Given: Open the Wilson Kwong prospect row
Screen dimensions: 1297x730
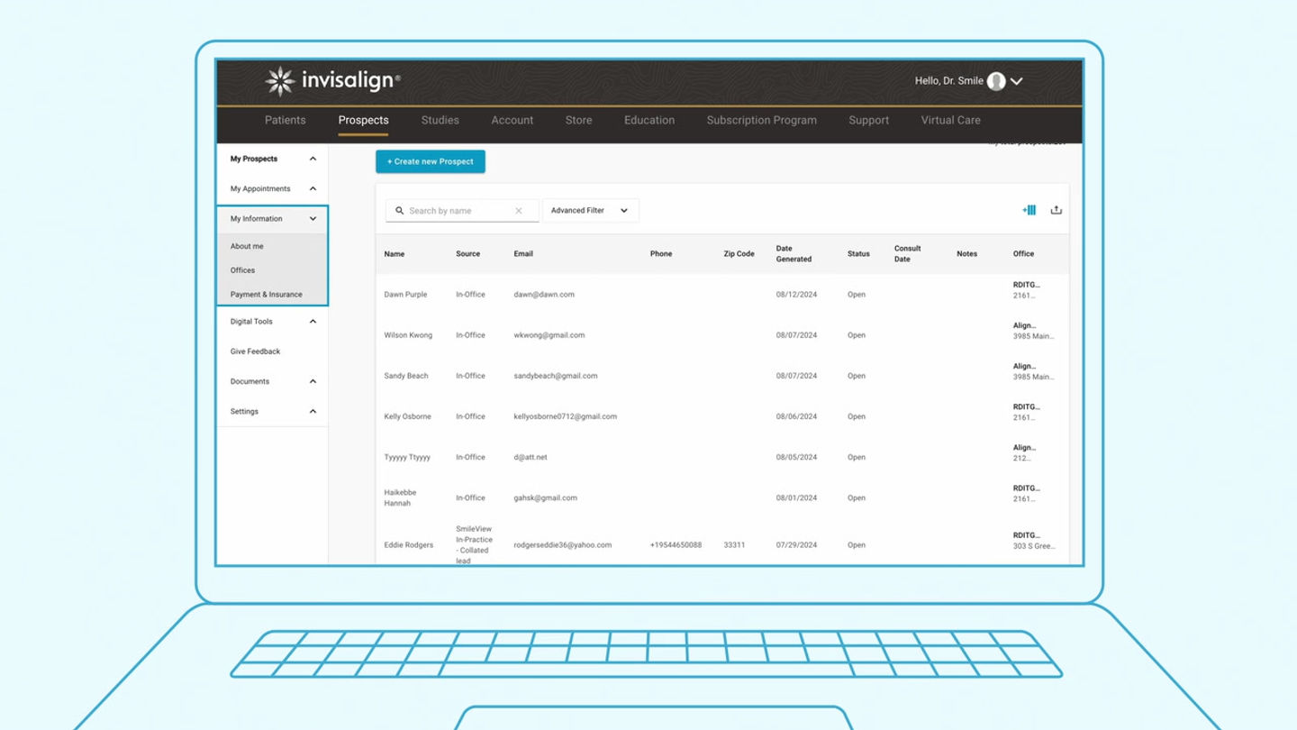Looking at the screenshot, I should pyautogui.click(x=722, y=335).
